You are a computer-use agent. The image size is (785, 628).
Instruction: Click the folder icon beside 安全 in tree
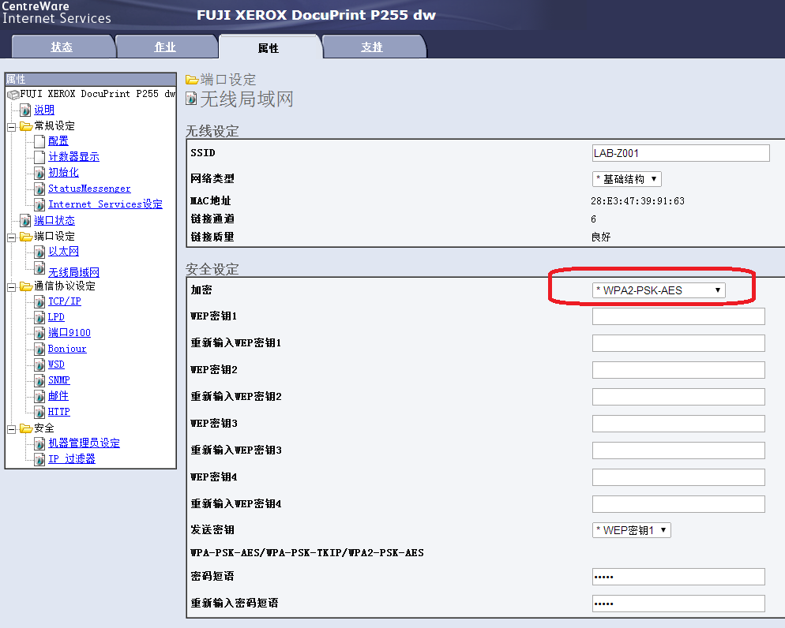tap(26, 428)
